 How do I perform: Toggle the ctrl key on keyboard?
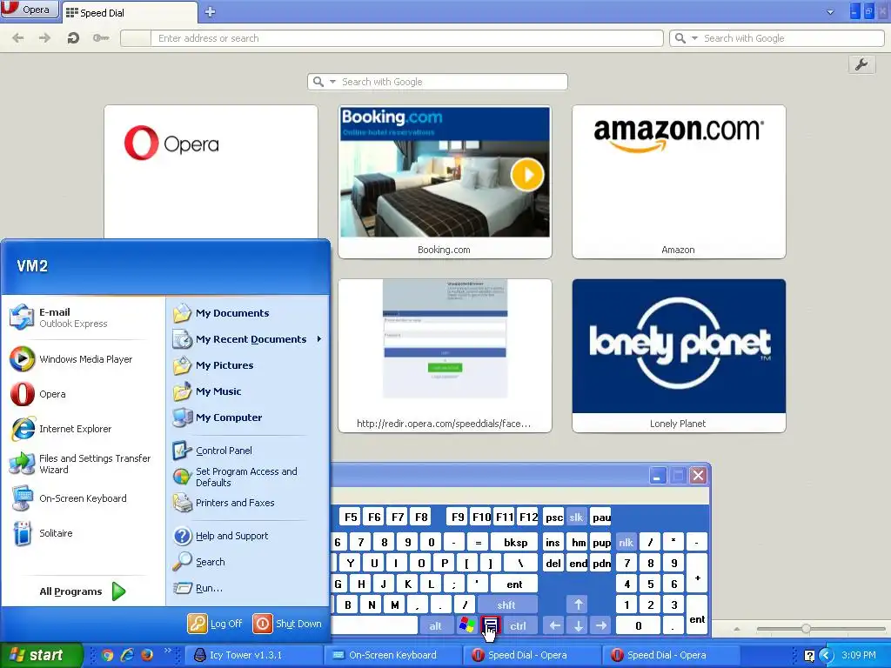pos(518,626)
